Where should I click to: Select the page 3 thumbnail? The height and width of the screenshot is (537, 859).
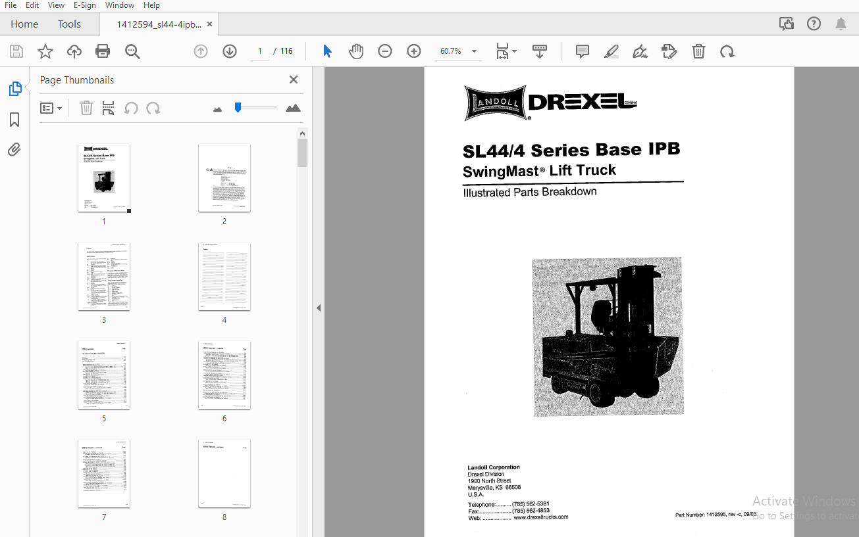(104, 277)
